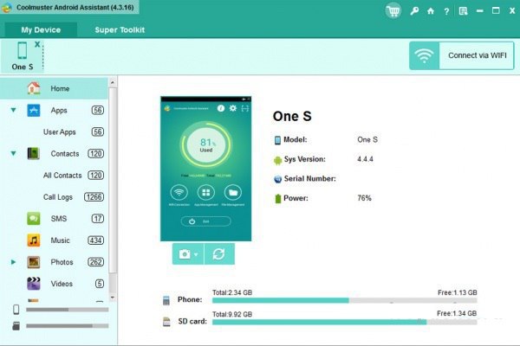Click the sidebar vertical scrollbar thumb
This screenshot has width=520, height=346.
[113, 180]
